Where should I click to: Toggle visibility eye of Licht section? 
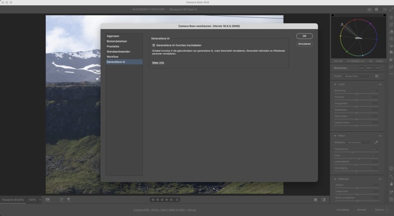[x=380, y=85]
